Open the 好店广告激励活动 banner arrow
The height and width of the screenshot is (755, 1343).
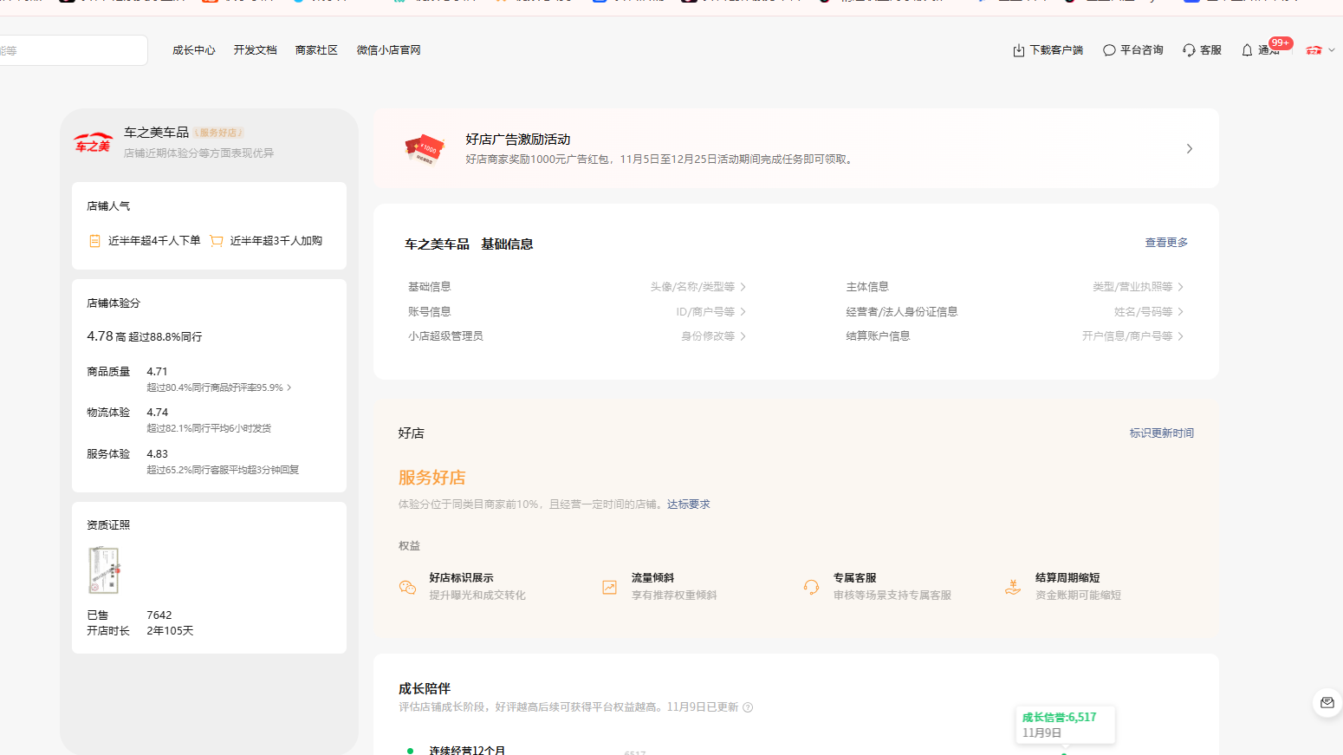click(1190, 148)
